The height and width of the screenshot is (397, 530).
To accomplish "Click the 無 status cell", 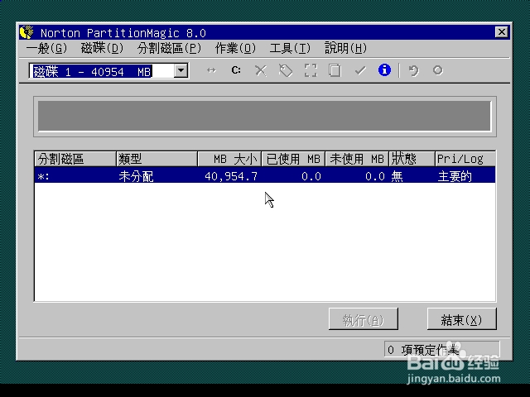I will point(397,176).
